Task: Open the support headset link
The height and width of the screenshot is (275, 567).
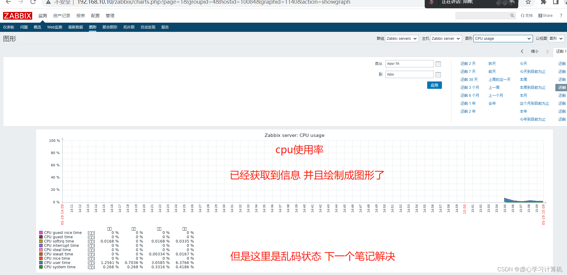Action: click(x=527, y=16)
